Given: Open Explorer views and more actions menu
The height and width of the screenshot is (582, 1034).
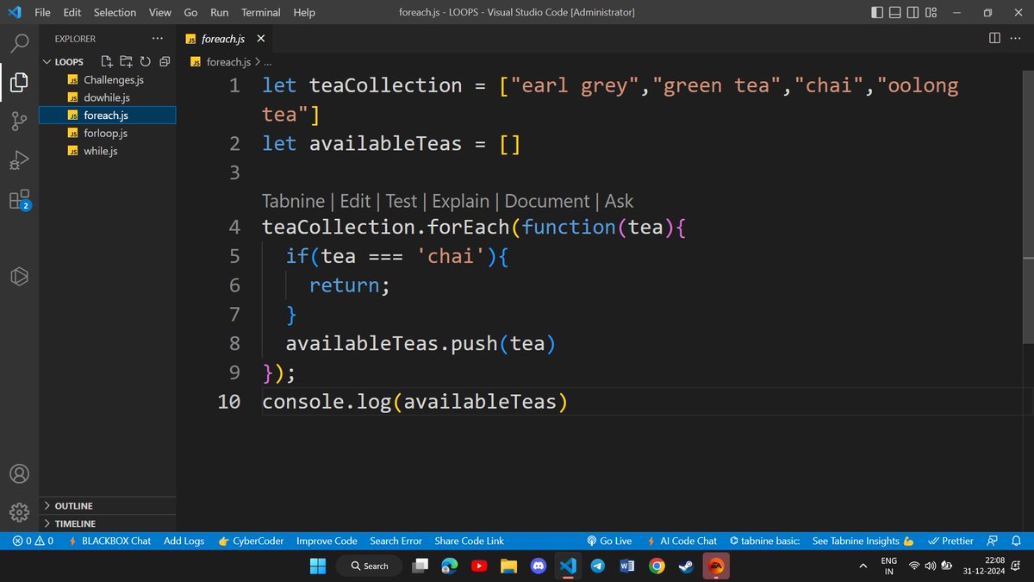Looking at the screenshot, I should tap(156, 39).
